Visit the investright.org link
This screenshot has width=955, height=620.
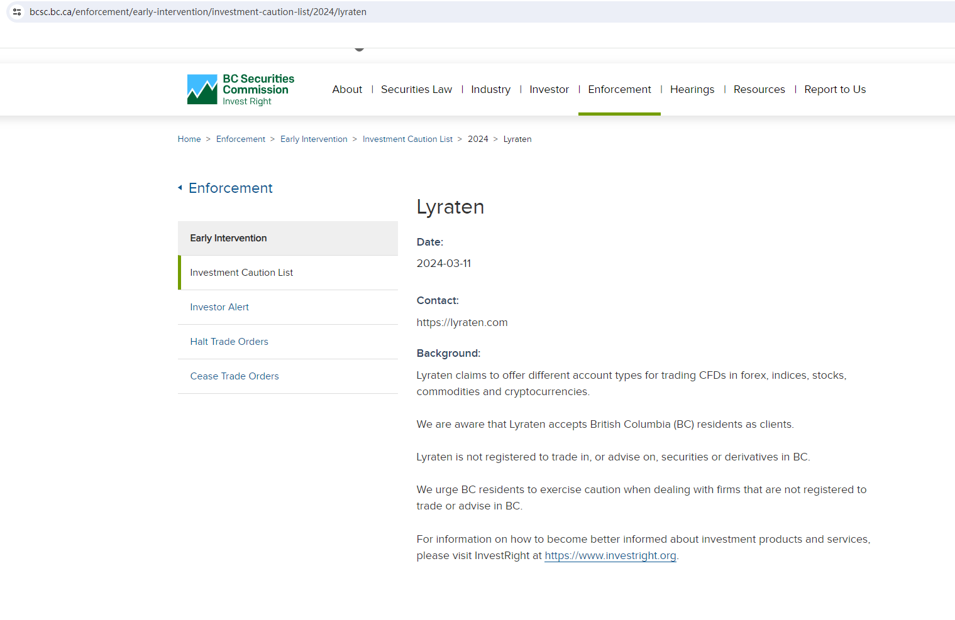tap(610, 555)
